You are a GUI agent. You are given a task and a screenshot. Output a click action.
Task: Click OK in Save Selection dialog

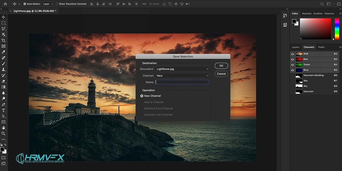[x=221, y=66]
